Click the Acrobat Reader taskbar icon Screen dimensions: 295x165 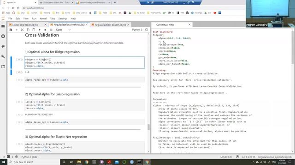[x=109, y=162]
